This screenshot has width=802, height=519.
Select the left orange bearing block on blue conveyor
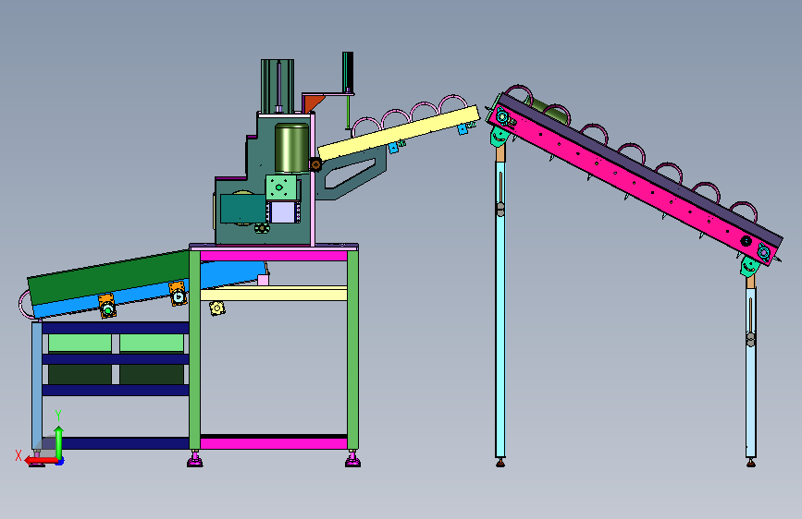pos(107,306)
